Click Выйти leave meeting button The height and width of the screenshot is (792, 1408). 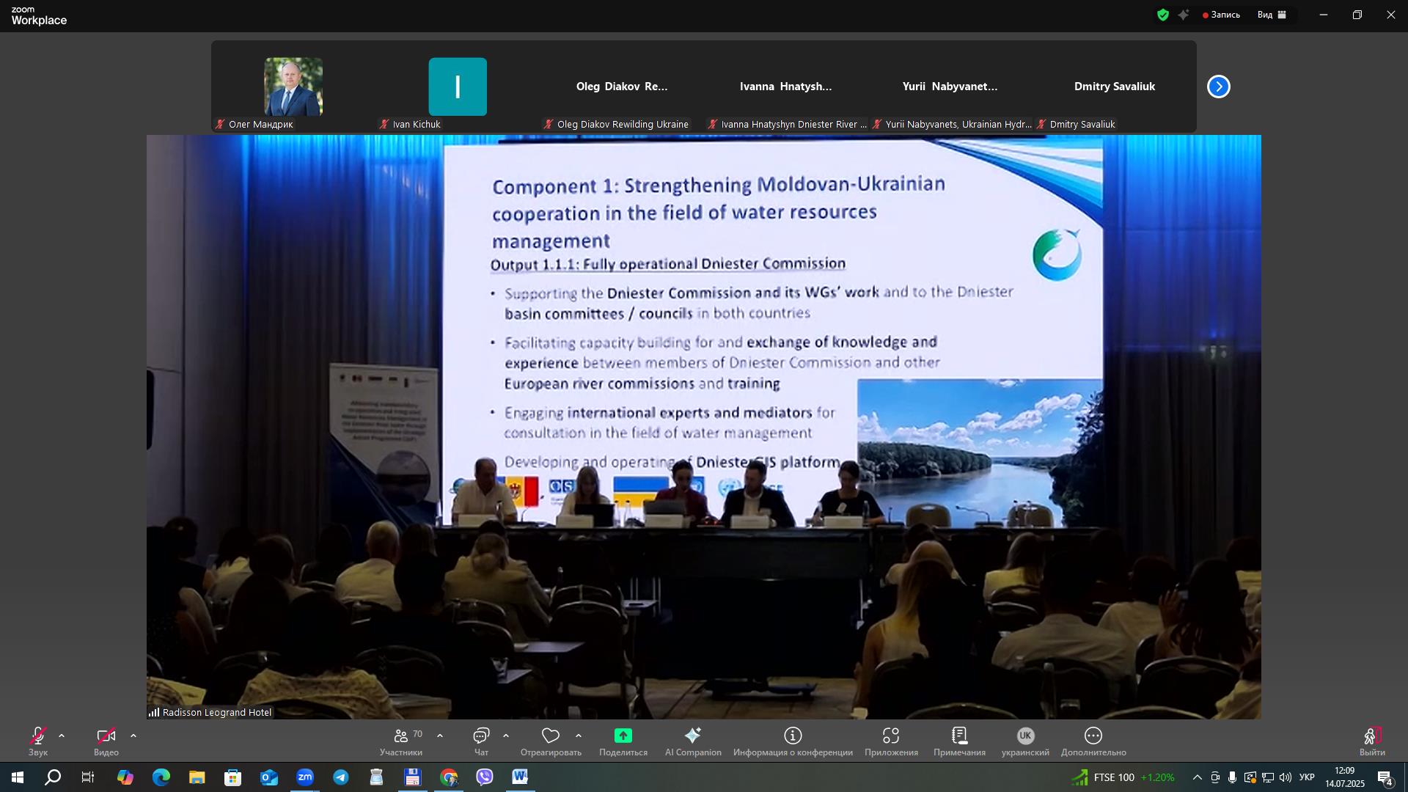pyautogui.click(x=1372, y=741)
